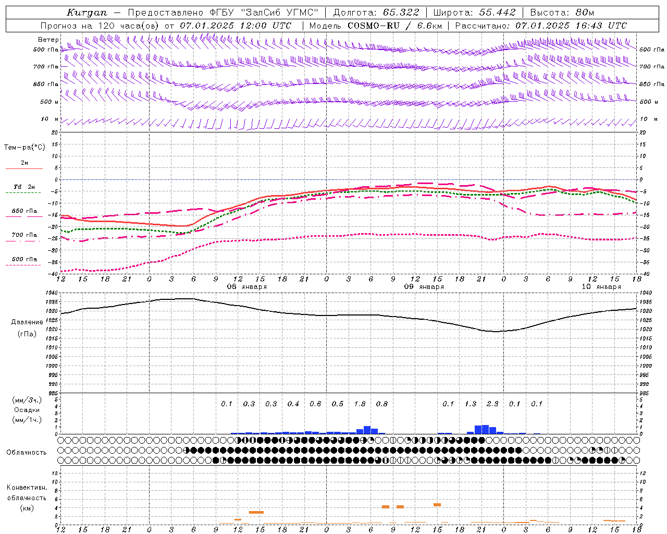The image size is (667, 534).
Task: Click the "Ветер" wind panel label
Action: tap(48, 40)
